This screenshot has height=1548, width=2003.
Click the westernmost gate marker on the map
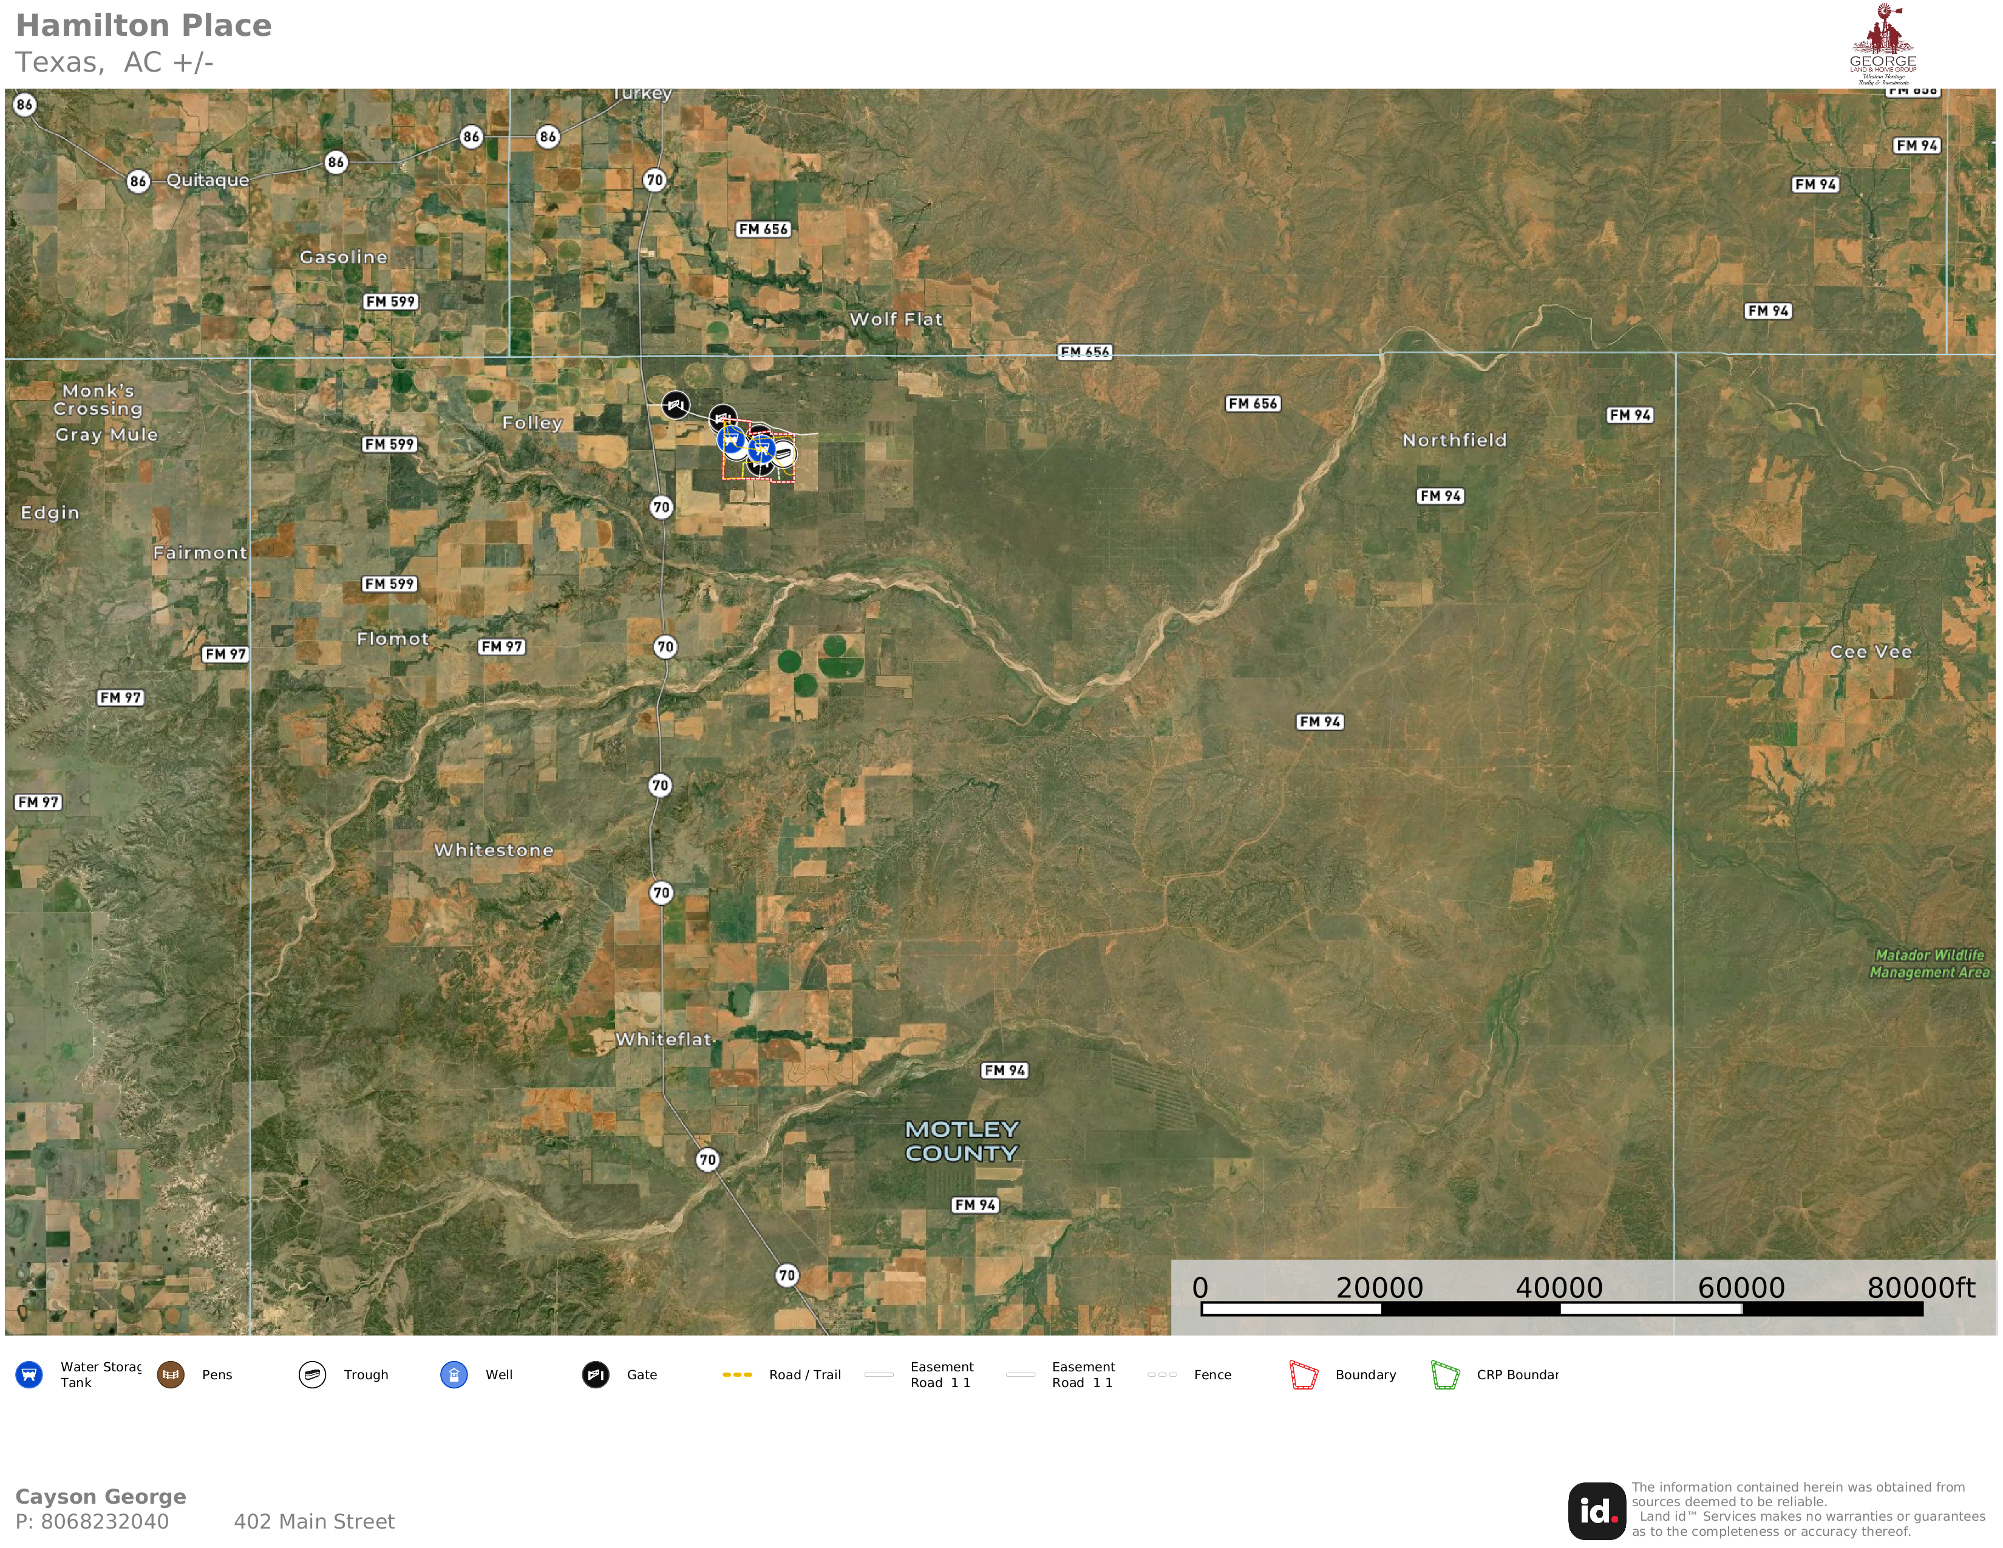(676, 404)
